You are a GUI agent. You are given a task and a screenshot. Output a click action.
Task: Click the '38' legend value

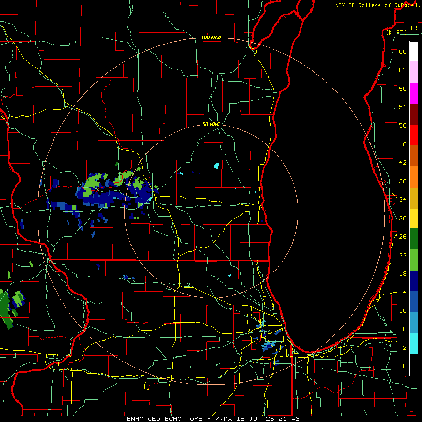tap(403, 181)
